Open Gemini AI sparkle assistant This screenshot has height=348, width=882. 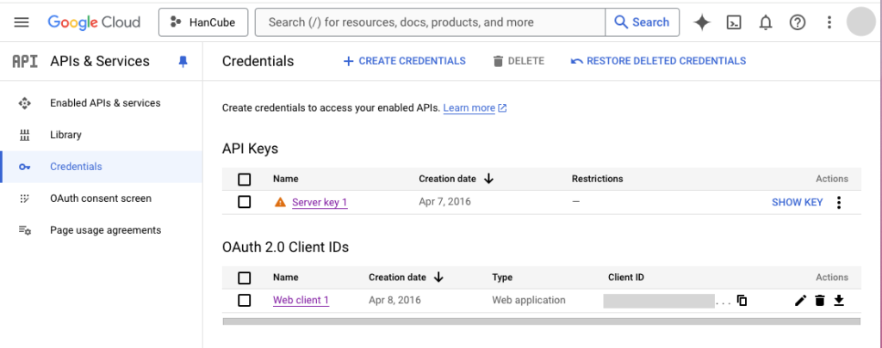coord(702,22)
